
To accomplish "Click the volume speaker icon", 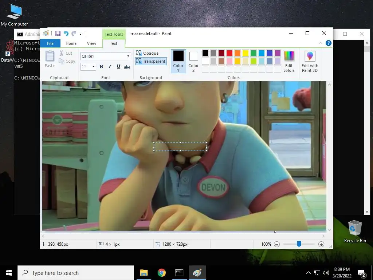I will tap(326, 273).
